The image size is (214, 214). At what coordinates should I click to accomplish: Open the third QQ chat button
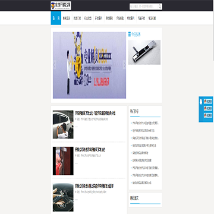point(208,115)
